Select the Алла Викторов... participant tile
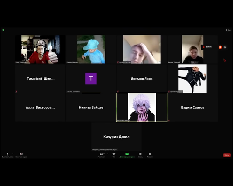 pyautogui.click(x=41, y=107)
